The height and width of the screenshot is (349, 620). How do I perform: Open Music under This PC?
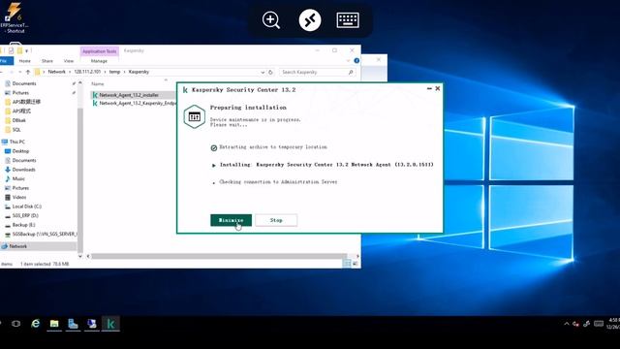pos(18,178)
